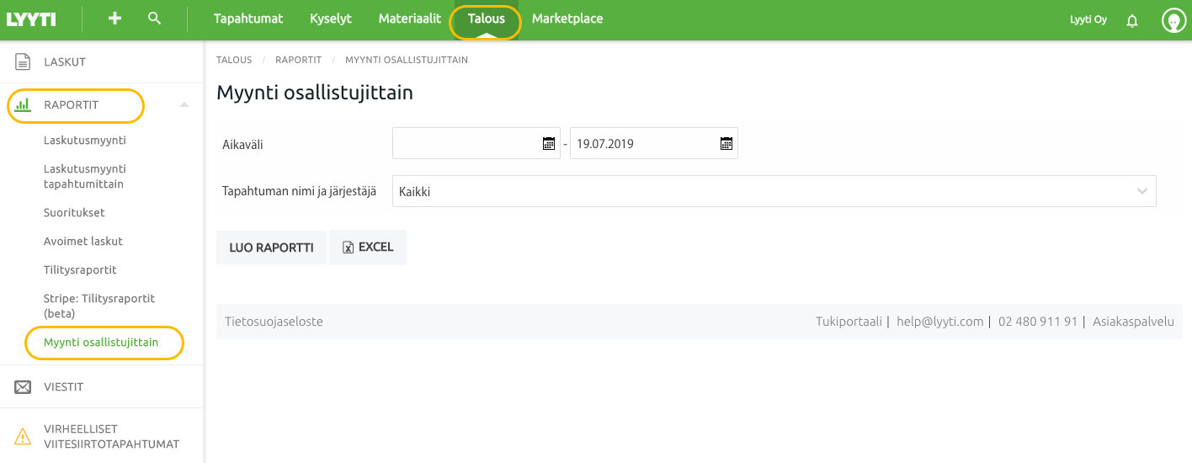Screen dimensions: 1192x463
Task: Export report with the EXCEL button
Action: point(368,247)
